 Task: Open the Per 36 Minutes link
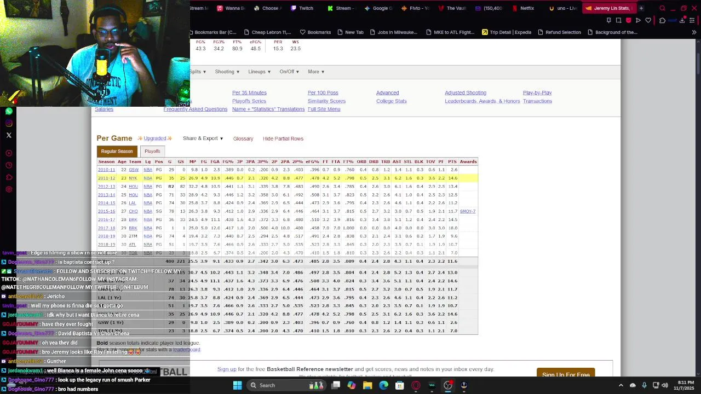pos(249,93)
